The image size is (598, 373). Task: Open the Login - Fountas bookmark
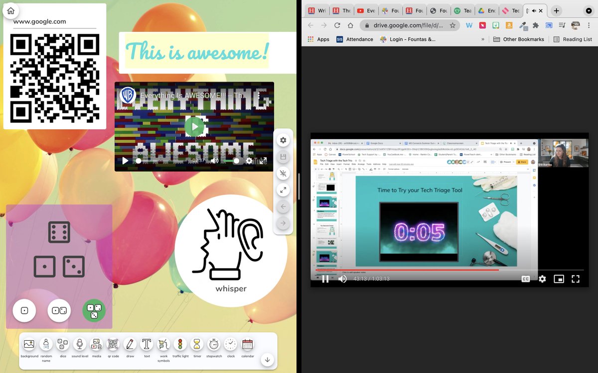pos(408,39)
